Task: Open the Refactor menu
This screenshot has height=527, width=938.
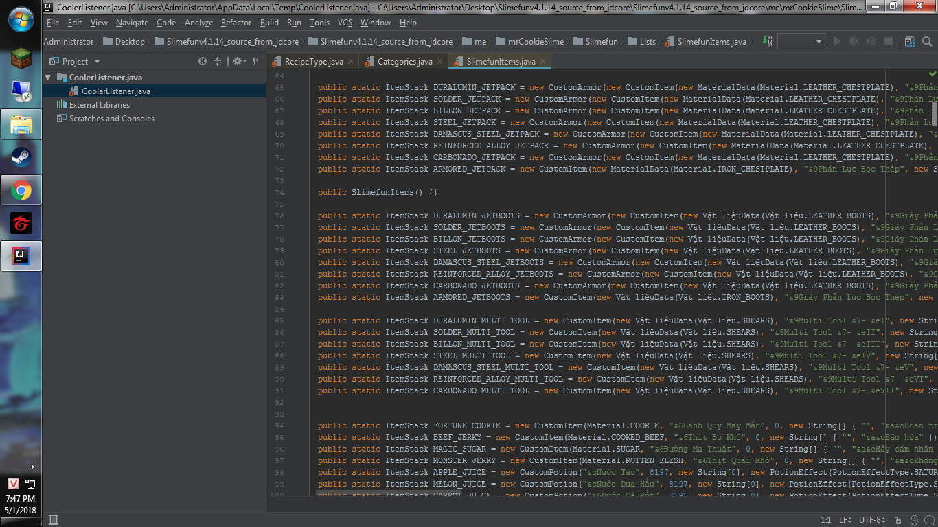Action: [236, 22]
